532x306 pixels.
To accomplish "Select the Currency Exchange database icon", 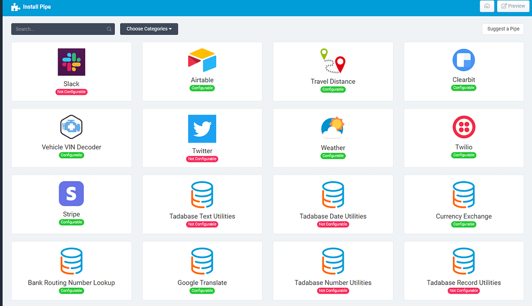I will pos(463,193).
